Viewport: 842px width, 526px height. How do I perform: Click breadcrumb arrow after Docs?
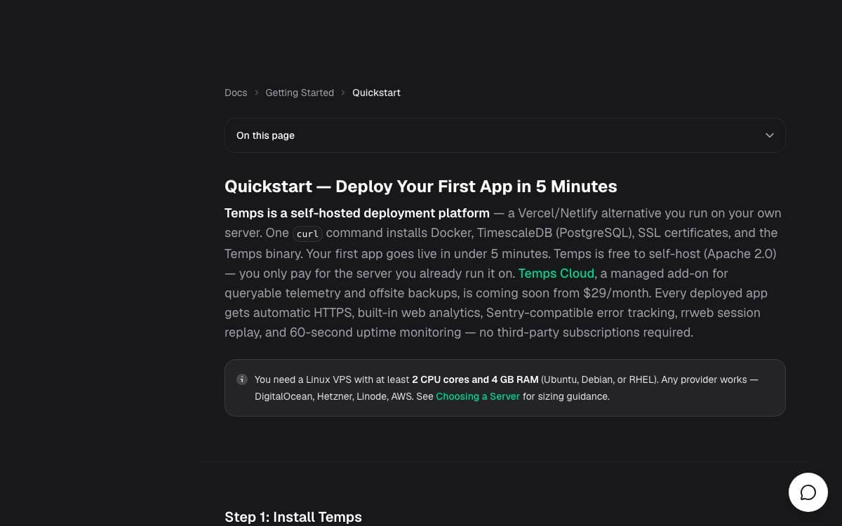(257, 93)
